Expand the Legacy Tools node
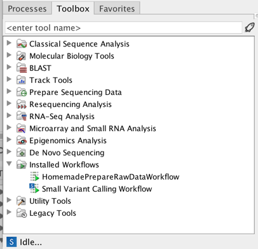This screenshot has width=258, height=249. (x=9, y=212)
